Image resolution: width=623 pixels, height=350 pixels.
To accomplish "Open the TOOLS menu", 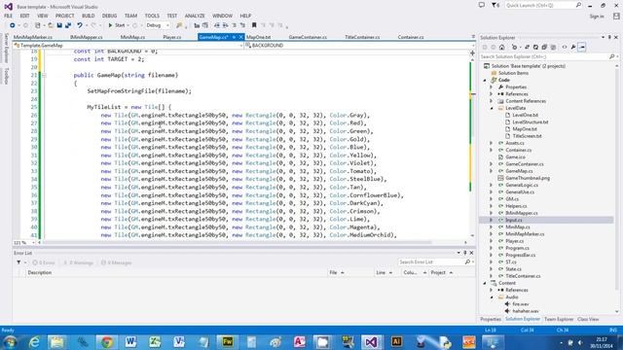I will coord(152,16).
